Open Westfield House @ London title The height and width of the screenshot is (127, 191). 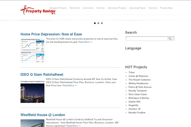click(x=43, y=115)
